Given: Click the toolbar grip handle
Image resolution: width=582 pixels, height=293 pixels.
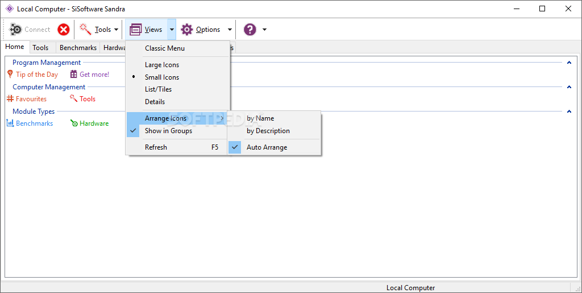Looking at the screenshot, I should pos(4,30).
